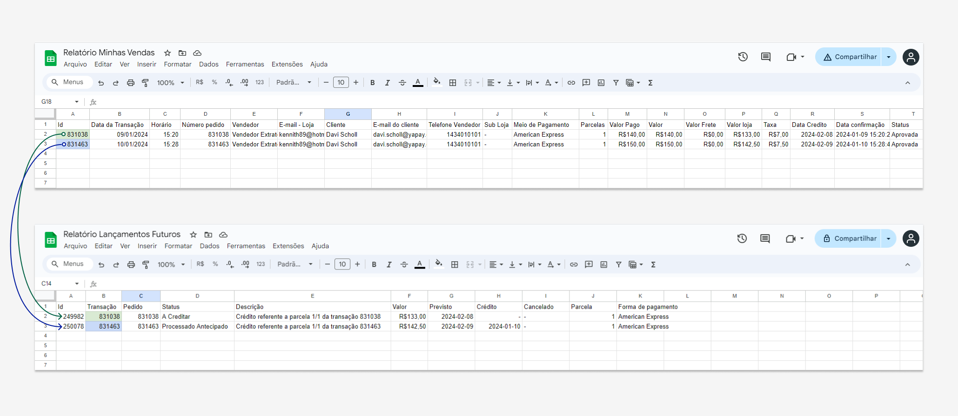Open comments panel in Minhas Vendas sheet
Screen dimensions: 958x416
pos(765,57)
